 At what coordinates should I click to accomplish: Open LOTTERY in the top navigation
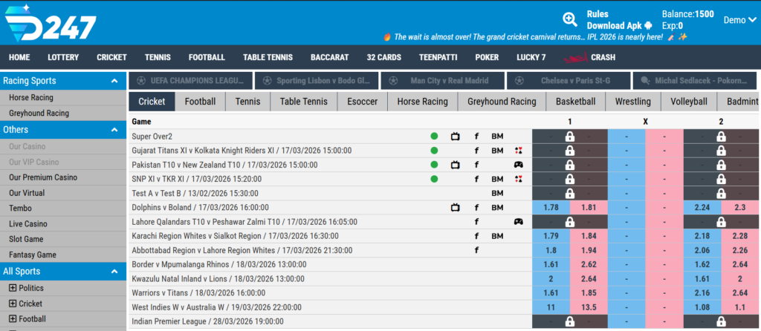(63, 57)
